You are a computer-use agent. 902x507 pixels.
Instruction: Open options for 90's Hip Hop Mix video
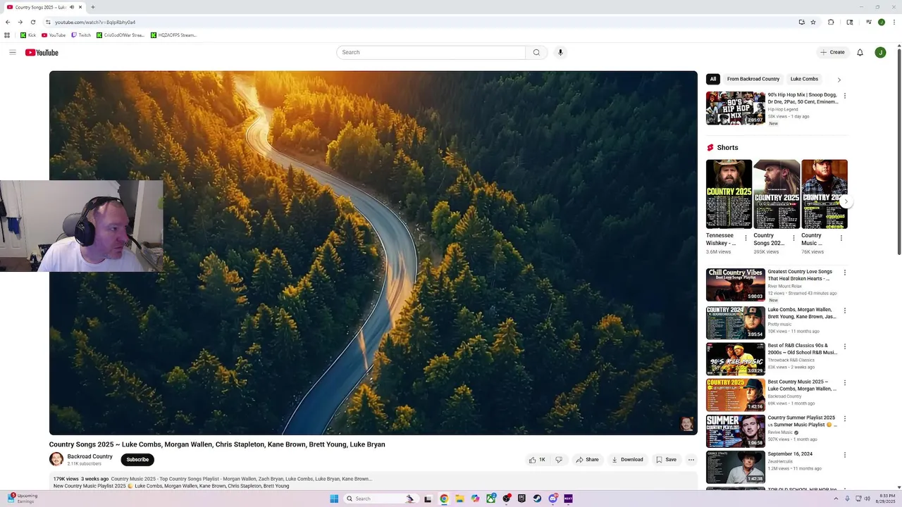coord(845,96)
